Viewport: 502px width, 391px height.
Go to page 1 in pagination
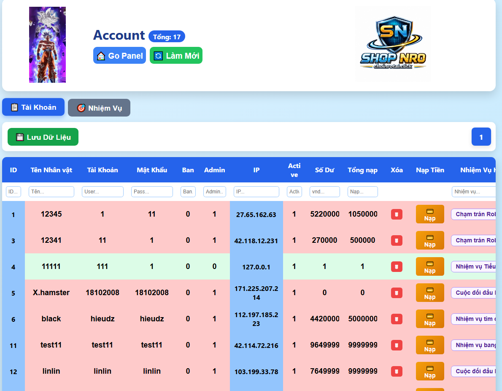pos(481,137)
